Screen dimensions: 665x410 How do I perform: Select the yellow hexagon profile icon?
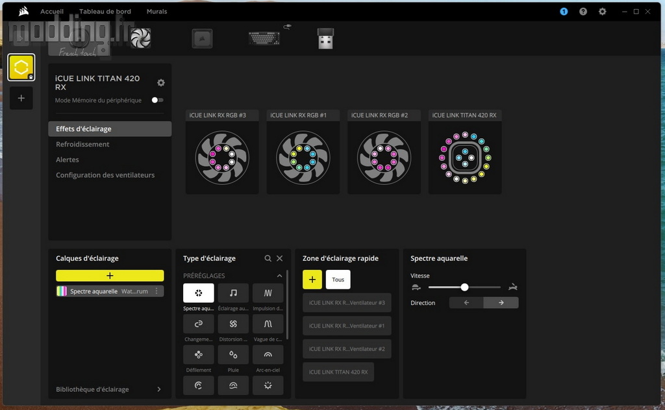point(21,67)
